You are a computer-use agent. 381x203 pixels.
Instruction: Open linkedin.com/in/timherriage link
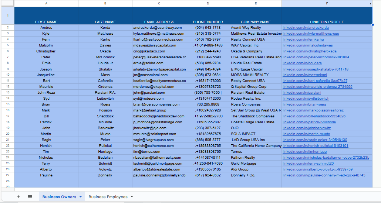(x=304, y=152)
